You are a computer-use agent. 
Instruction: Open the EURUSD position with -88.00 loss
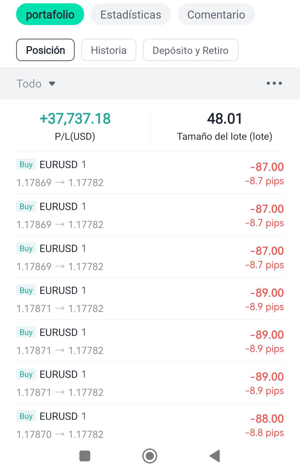[150, 425]
